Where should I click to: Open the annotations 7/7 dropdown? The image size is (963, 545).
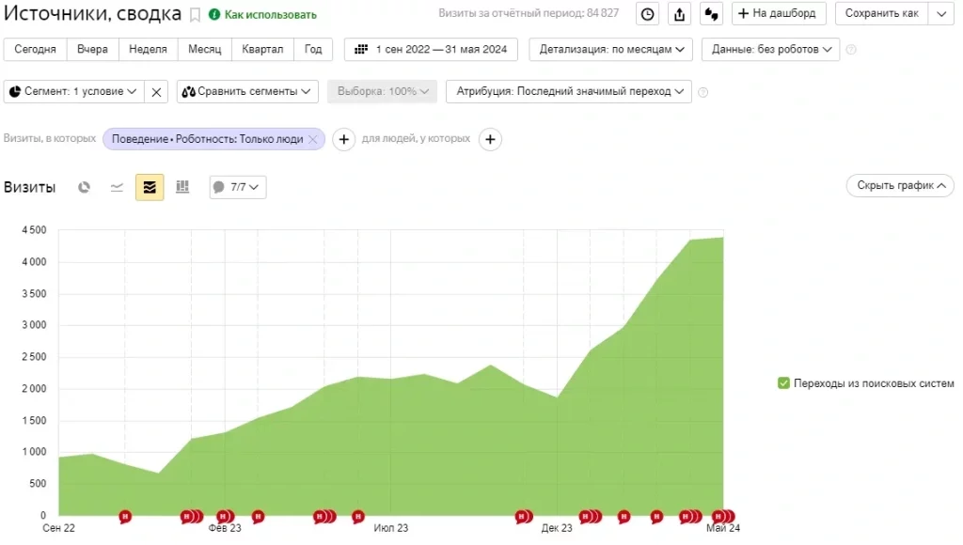tap(237, 187)
